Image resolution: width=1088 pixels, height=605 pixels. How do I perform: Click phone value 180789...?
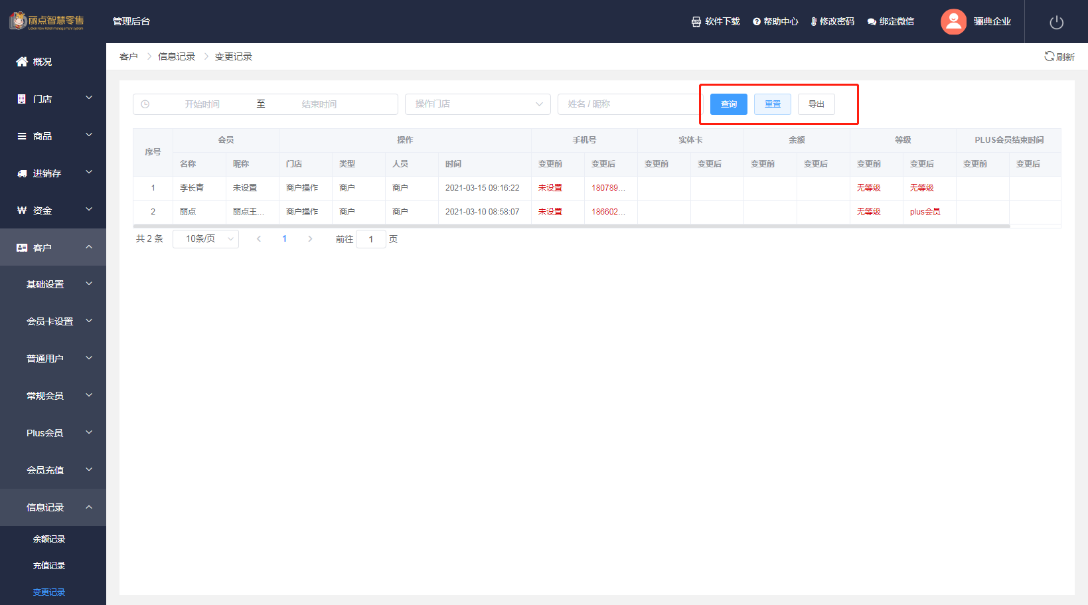click(x=608, y=188)
